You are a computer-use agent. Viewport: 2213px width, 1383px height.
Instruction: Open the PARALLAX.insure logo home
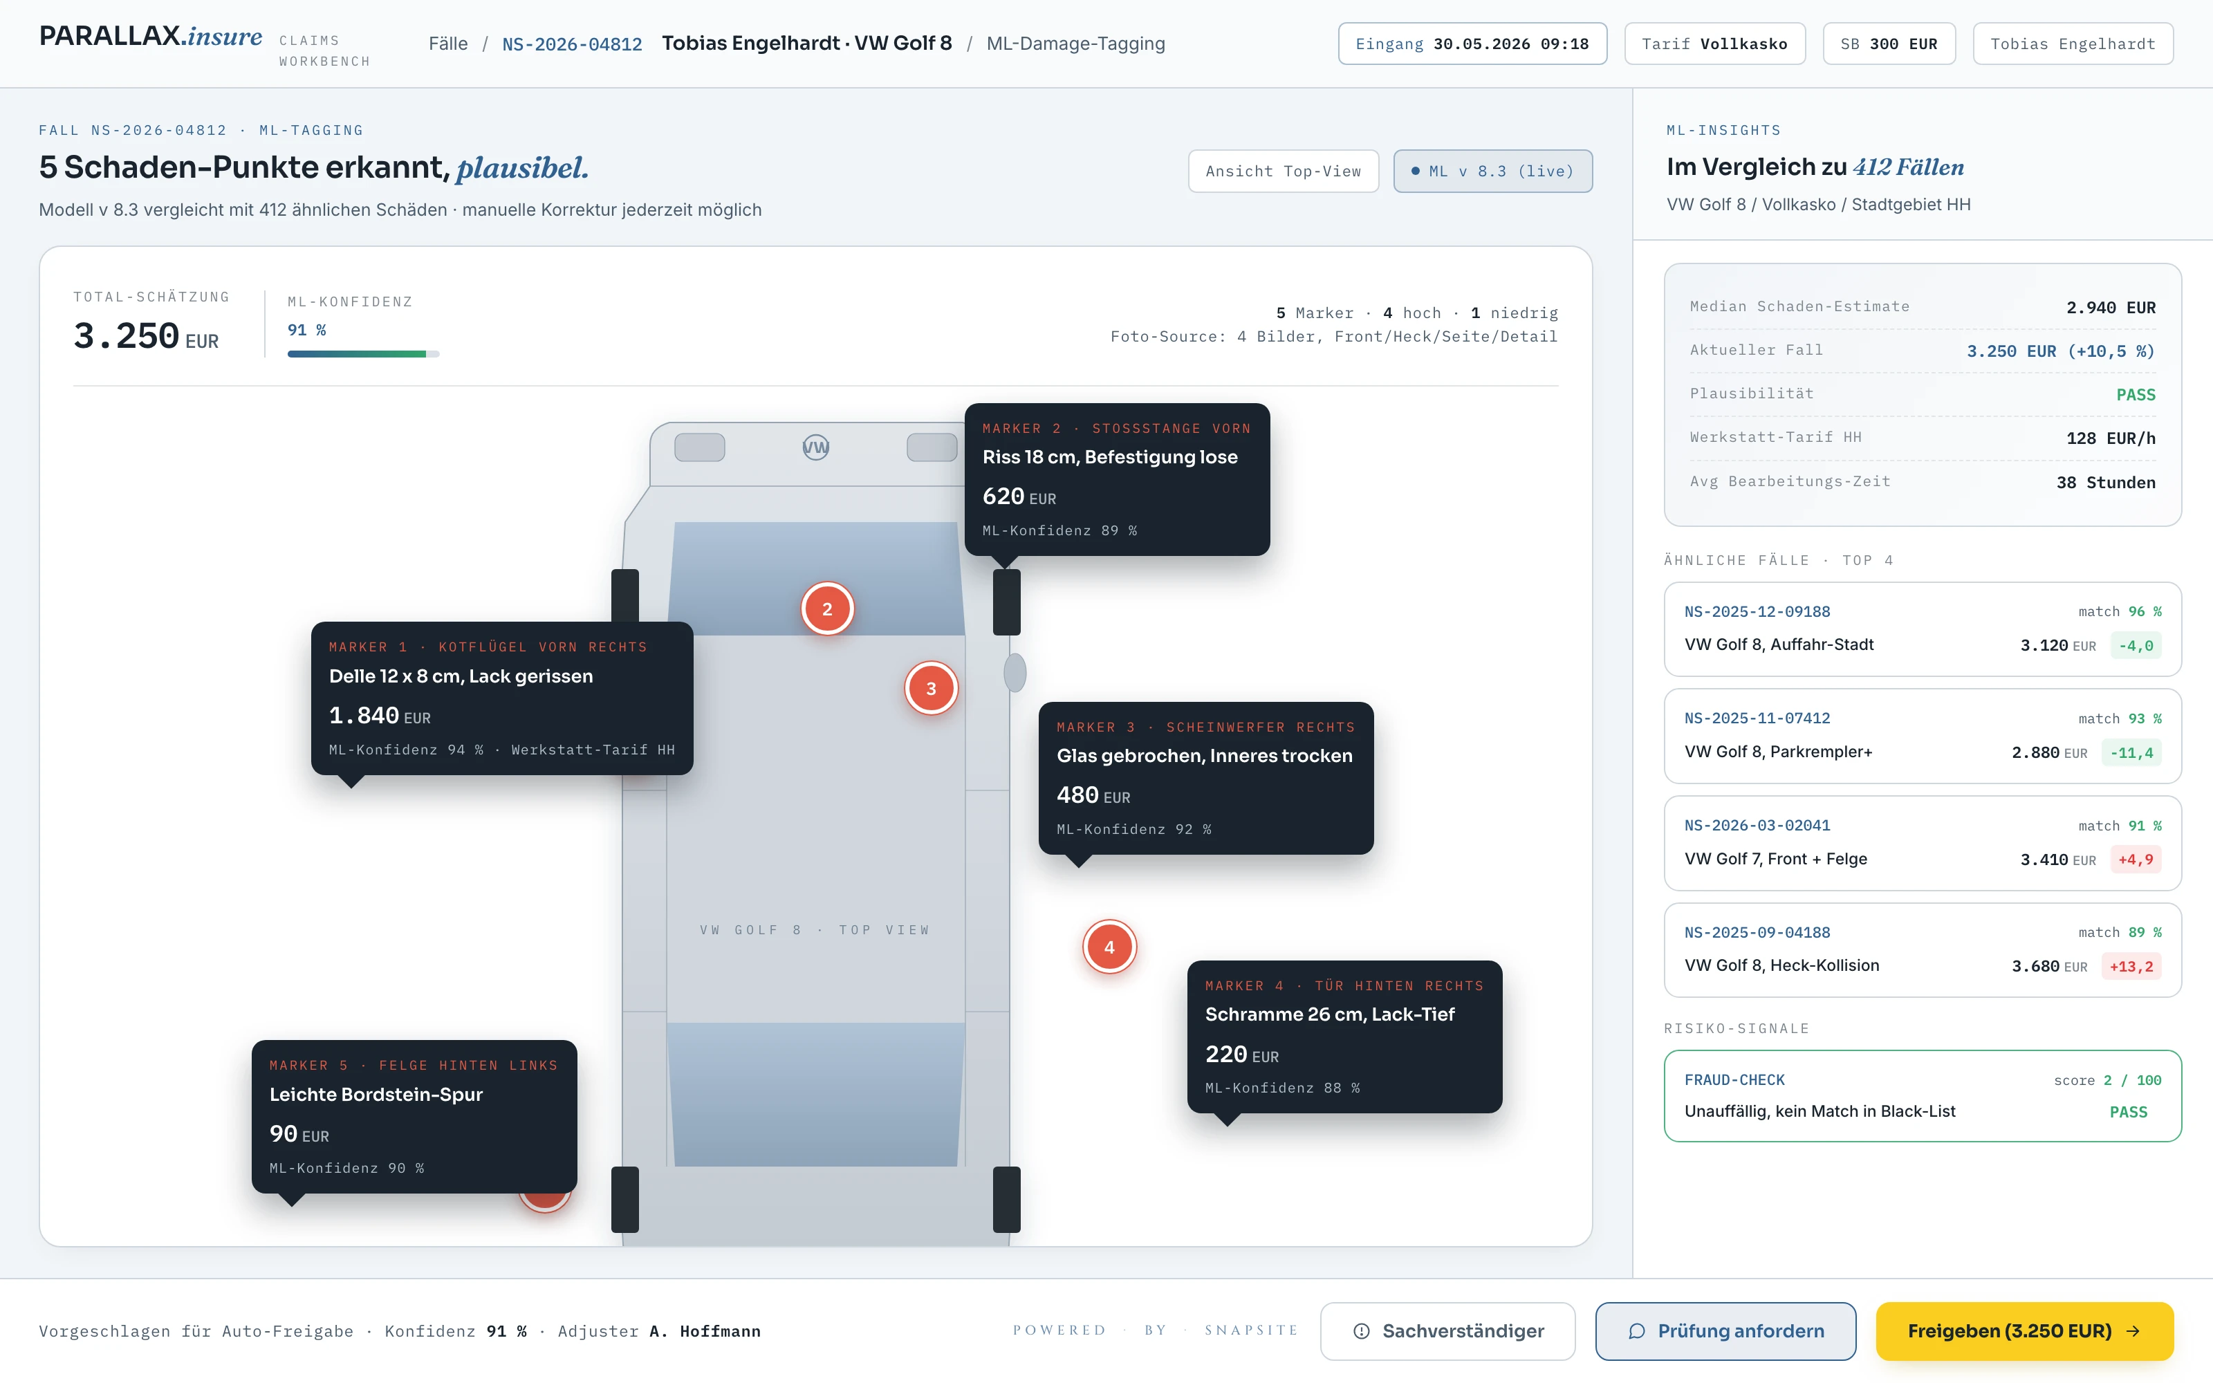(151, 37)
